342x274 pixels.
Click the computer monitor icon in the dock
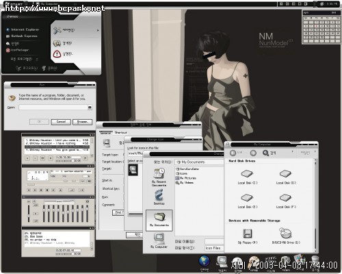[222, 262]
